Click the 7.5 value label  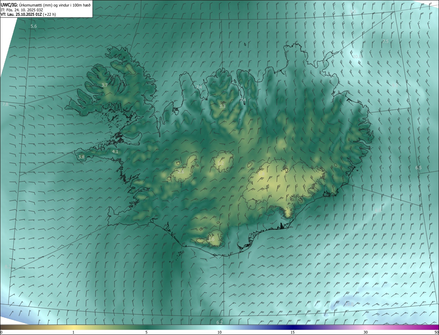[385, 41]
